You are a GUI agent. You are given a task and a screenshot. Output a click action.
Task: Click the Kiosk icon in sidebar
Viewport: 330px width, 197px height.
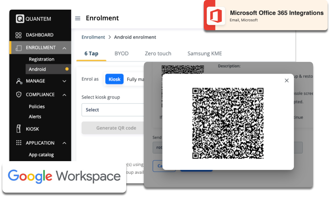18,129
